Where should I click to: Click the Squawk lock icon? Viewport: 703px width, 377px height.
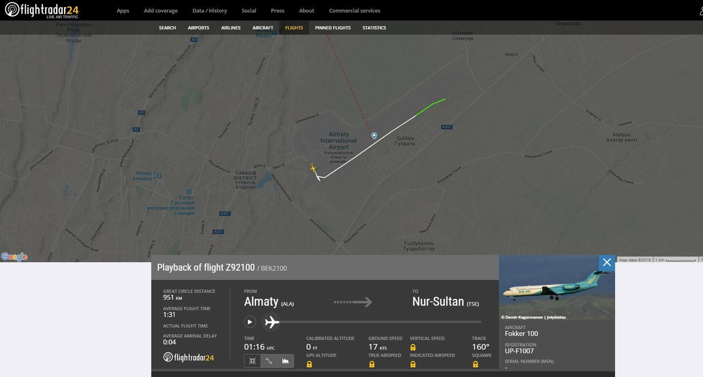coord(475,364)
